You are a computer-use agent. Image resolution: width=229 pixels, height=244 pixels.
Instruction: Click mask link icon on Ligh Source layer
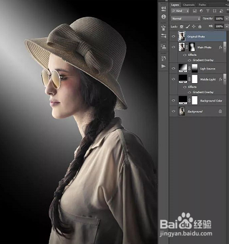tap(189, 68)
